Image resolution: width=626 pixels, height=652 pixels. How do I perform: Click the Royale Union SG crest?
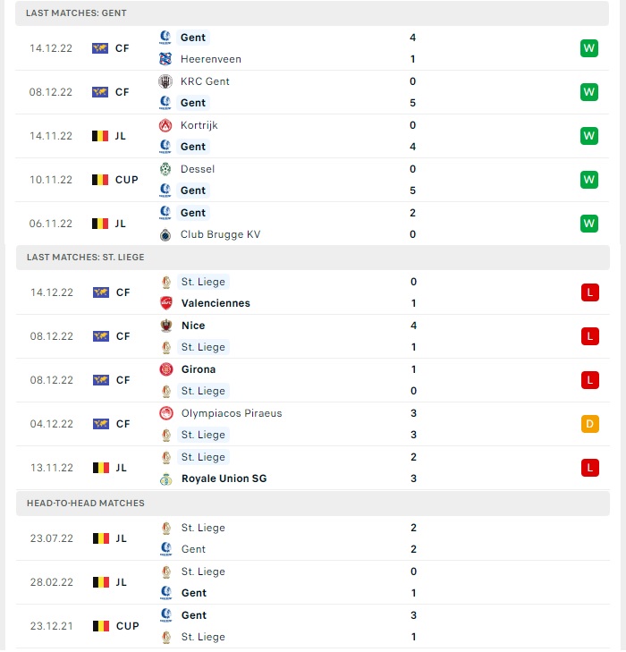(x=166, y=478)
